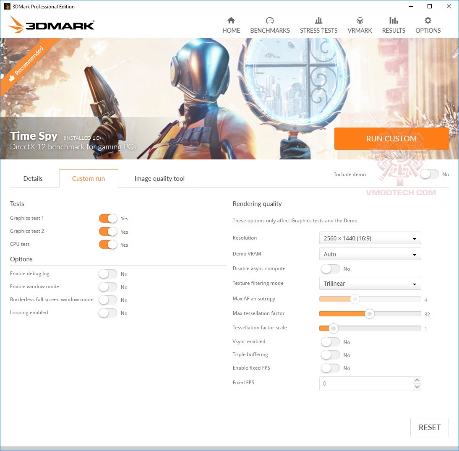Toggle Borderless full screen window mode
Viewport: 459px width, 451px height.
(108, 300)
